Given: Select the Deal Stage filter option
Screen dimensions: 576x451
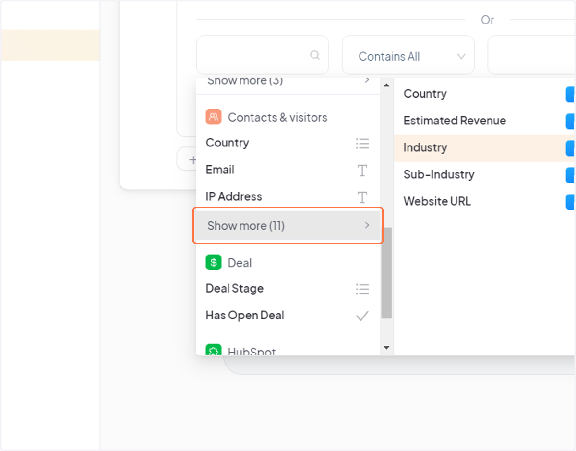Looking at the screenshot, I should click(x=288, y=289).
